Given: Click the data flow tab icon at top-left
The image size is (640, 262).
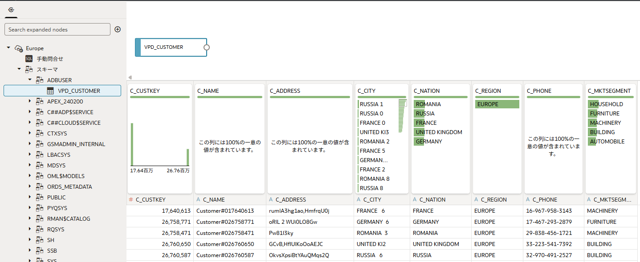Looking at the screenshot, I should [11, 9].
